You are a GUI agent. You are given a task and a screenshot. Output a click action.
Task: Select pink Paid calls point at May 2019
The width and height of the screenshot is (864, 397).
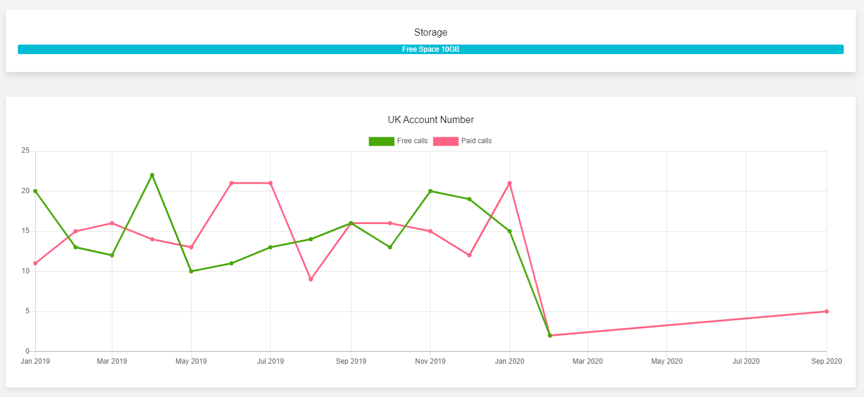point(191,247)
